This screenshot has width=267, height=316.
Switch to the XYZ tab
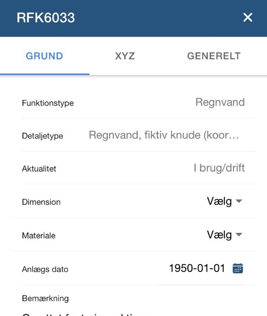[x=125, y=56]
